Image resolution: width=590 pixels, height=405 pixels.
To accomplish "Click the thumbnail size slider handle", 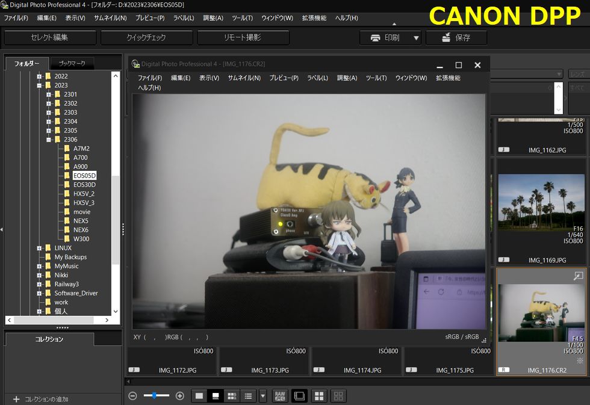I will [155, 395].
